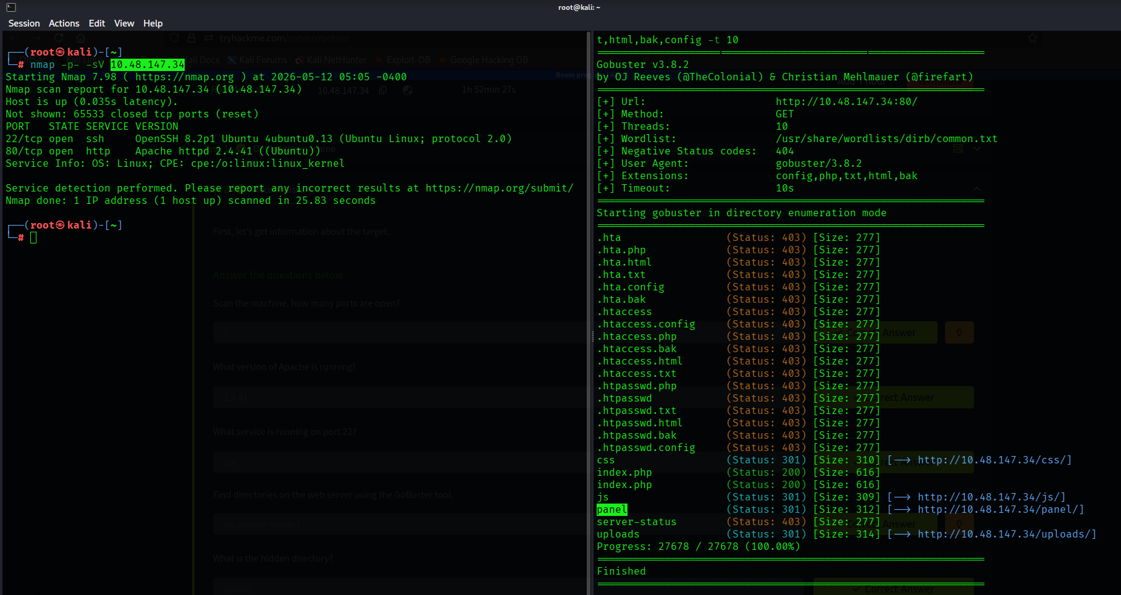Click the extensions value 'config,php,txt,html,bak'
The width and height of the screenshot is (1121, 595).
click(x=847, y=175)
